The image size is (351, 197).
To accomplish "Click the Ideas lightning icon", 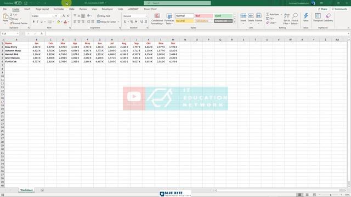I will coord(306,16).
